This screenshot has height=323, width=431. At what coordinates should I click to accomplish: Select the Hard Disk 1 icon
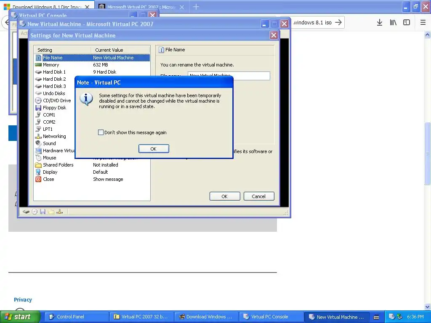pyautogui.click(x=38, y=72)
